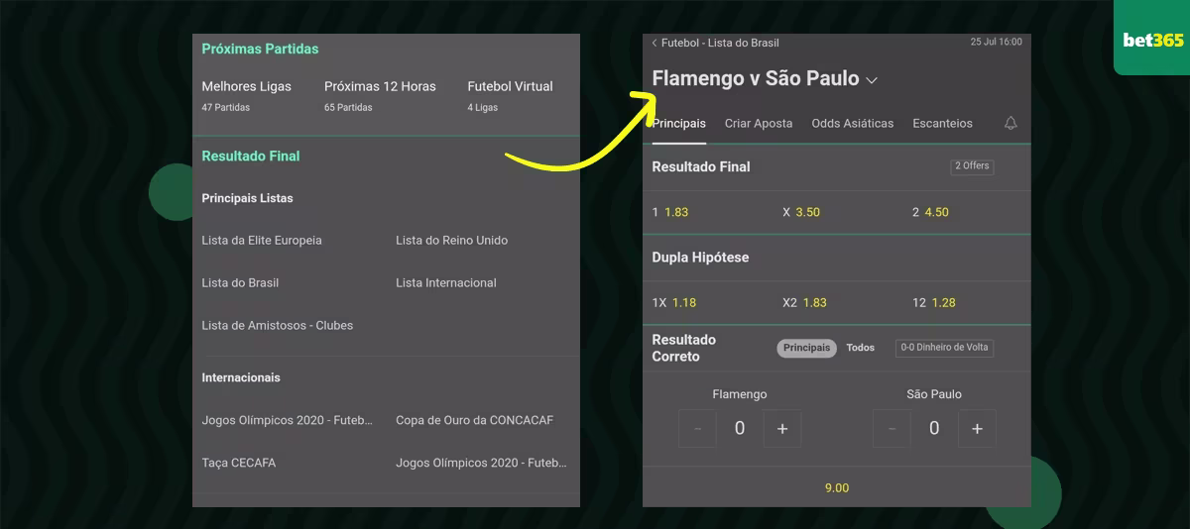Click the 25 Jul 16:00 match time
1190x529 pixels.
996,43
